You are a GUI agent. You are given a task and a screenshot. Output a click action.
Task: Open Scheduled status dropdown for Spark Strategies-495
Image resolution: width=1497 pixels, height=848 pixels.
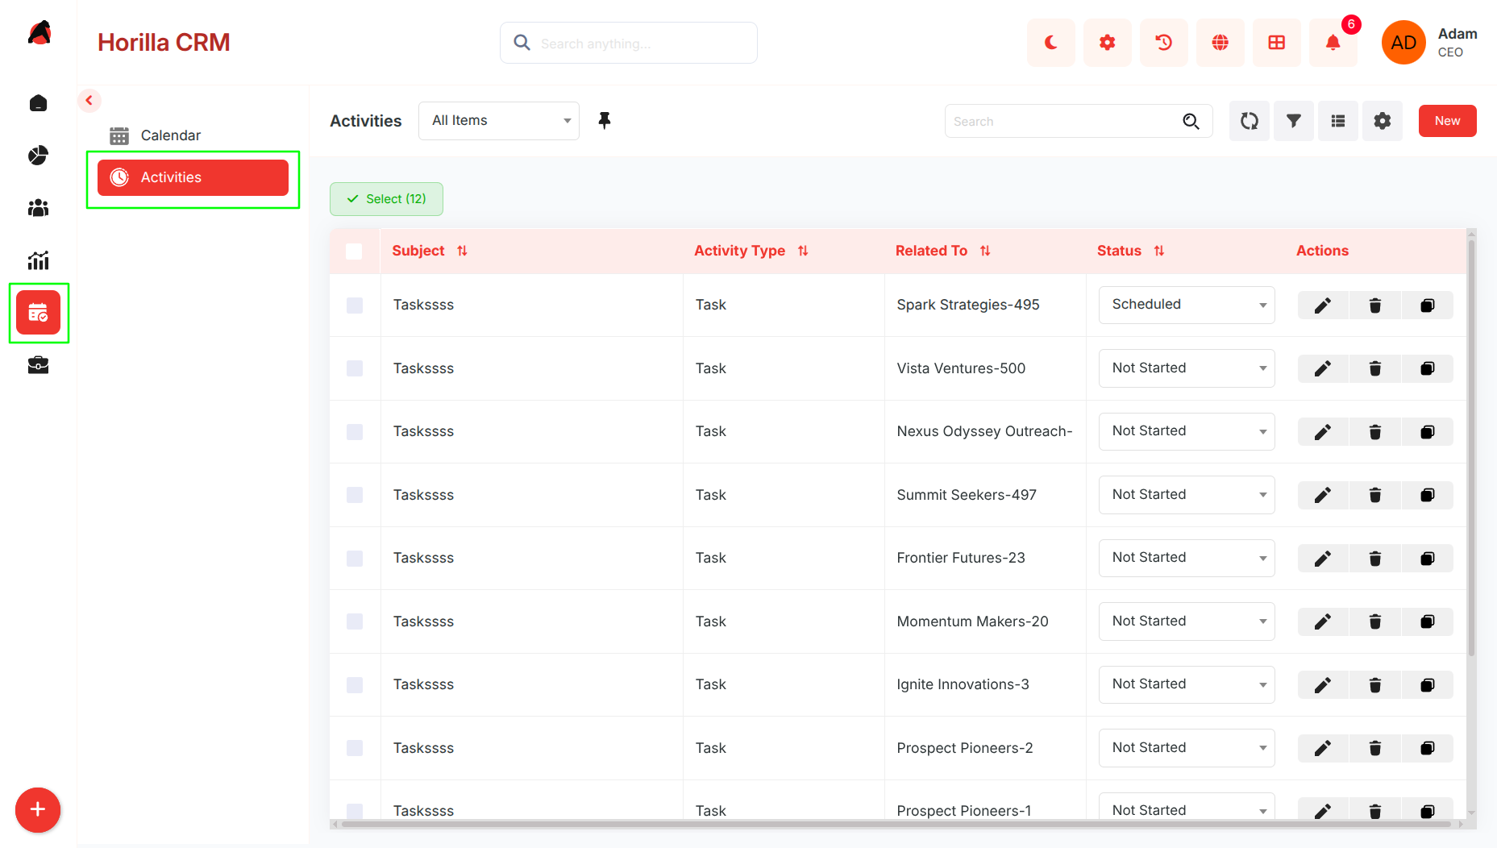[x=1187, y=305]
